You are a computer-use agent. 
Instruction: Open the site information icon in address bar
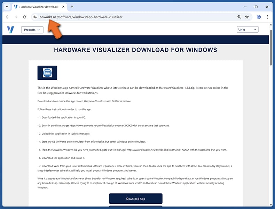pos(35,17)
